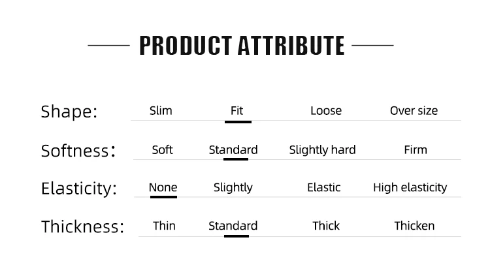Pick the Loose shape option
The height and width of the screenshot is (261, 490).
point(326,110)
